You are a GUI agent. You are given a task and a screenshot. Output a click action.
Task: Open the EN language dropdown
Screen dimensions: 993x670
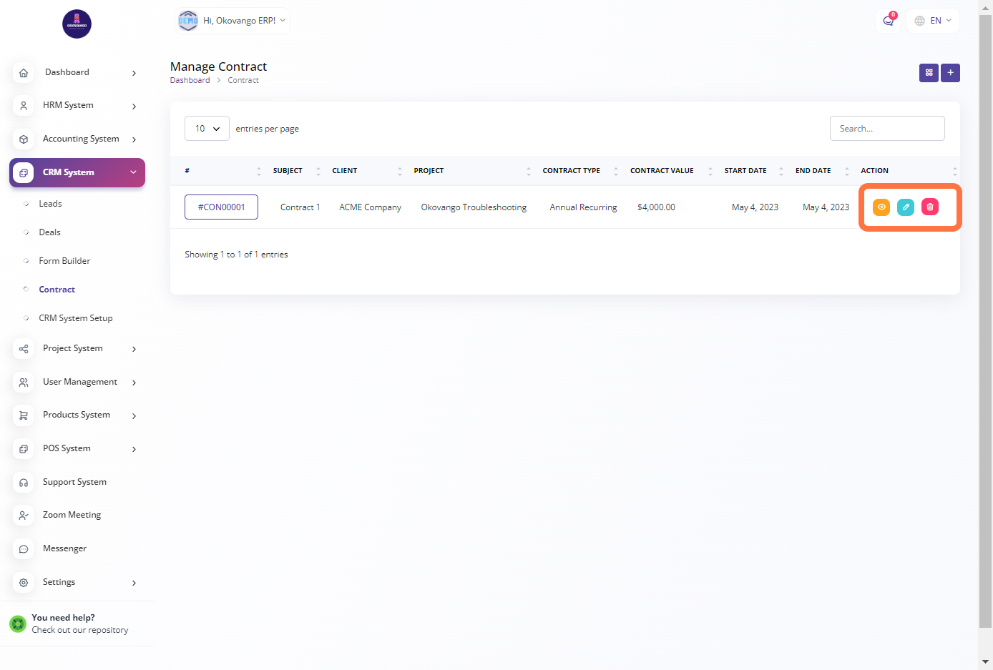click(x=933, y=21)
